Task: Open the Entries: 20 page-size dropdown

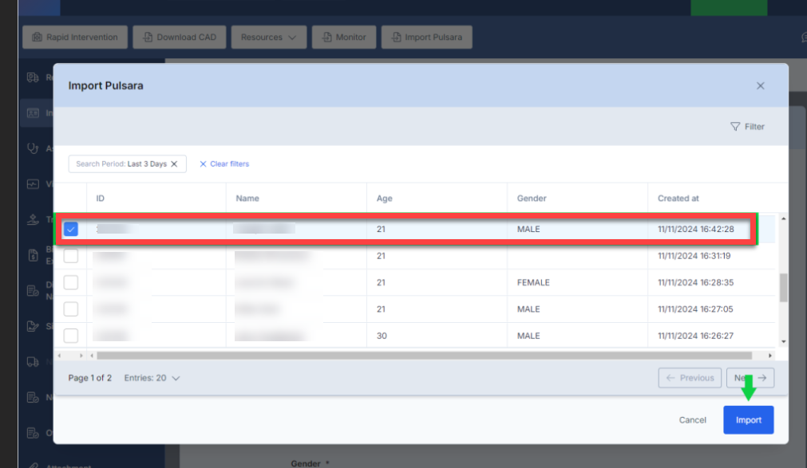Action: pos(152,378)
